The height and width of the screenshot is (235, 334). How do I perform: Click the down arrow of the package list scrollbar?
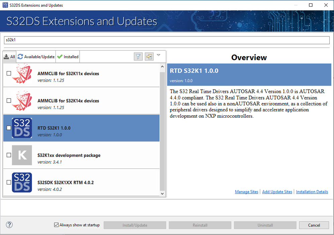pyautogui.click(x=162, y=194)
